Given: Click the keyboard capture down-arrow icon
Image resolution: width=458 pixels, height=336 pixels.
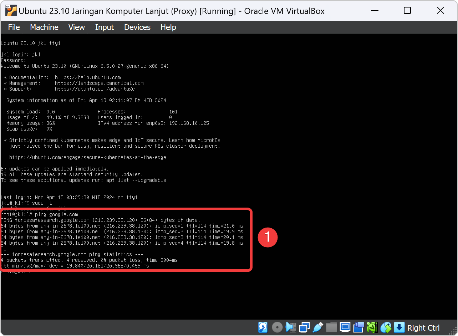Looking at the screenshot, I should (x=399, y=327).
